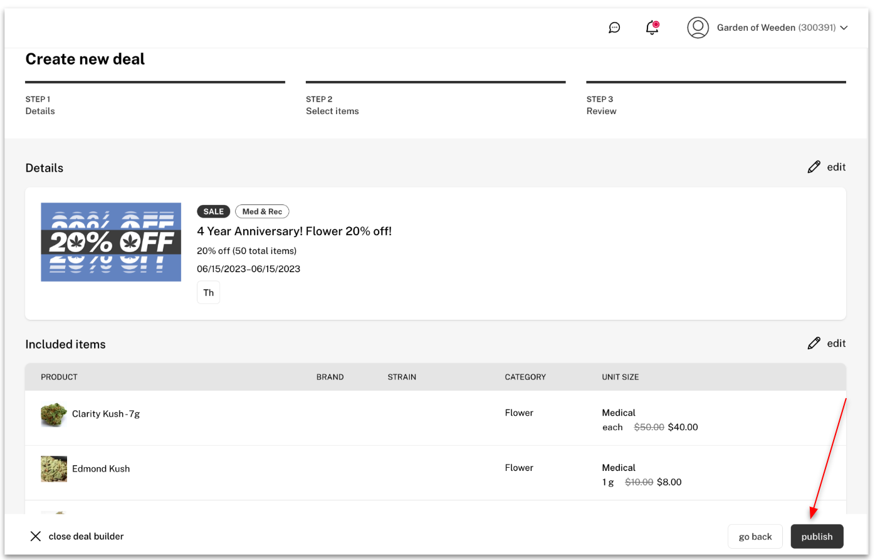The height and width of the screenshot is (560, 875).
Task: Click the struck-through $50.00 price
Action: click(x=649, y=427)
